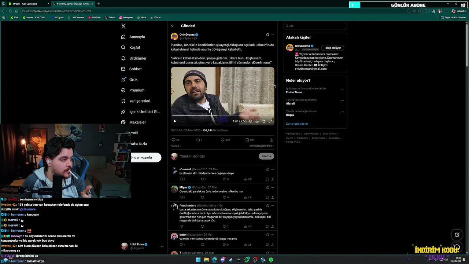
Task: Open Sohbet messages
Action: click(131, 69)
